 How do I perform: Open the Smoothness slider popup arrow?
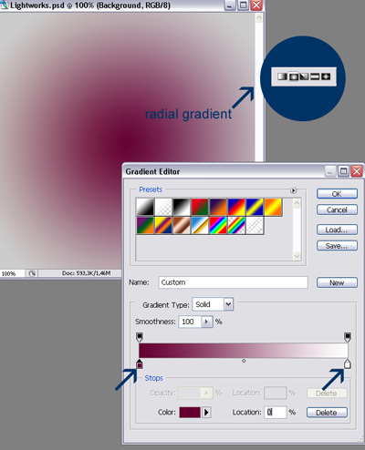pos(207,322)
